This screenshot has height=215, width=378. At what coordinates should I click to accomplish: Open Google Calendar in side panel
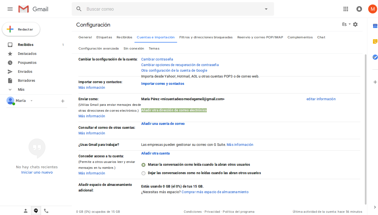point(375,26)
